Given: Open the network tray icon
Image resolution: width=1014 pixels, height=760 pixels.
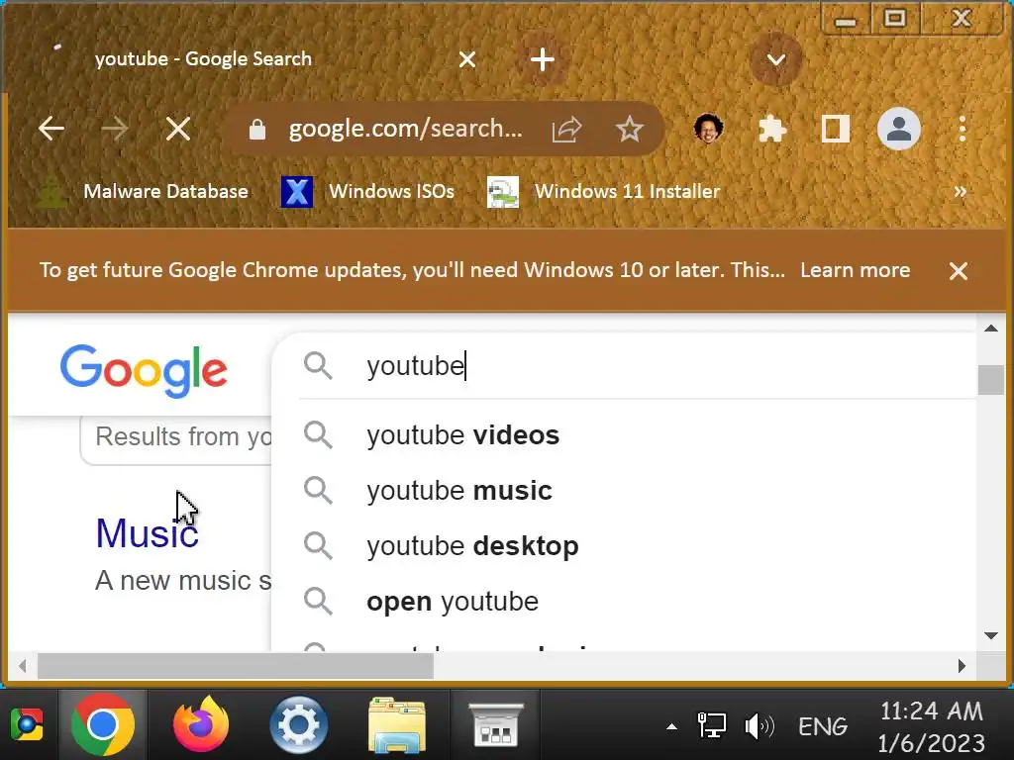Looking at the screenshot, I should click(711, 725).
